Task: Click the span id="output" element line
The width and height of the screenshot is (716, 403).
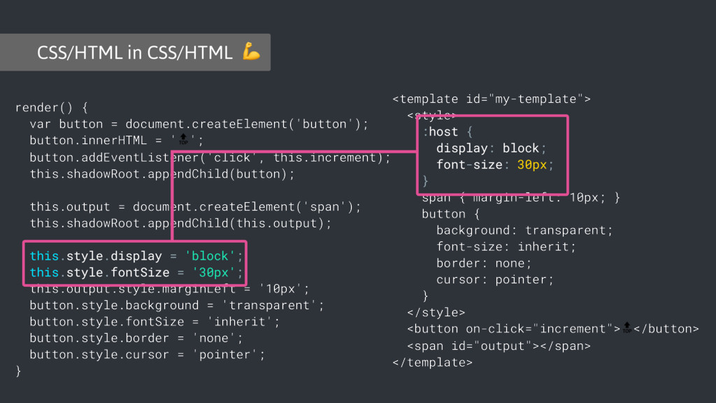Action: (x=499, y=346)
